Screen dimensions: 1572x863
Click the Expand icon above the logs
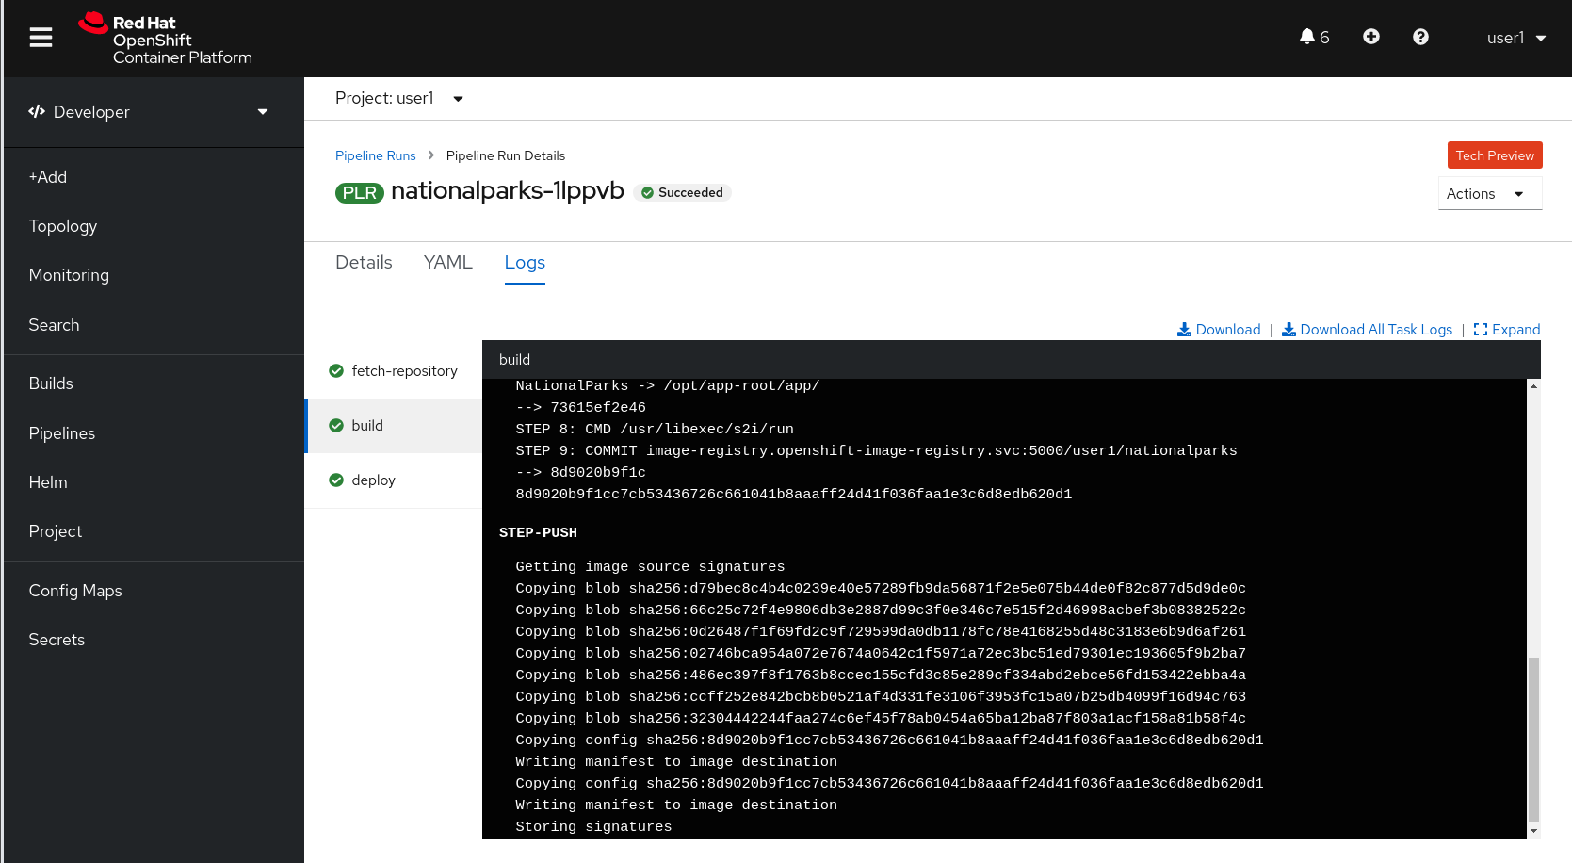point(1507,329)
